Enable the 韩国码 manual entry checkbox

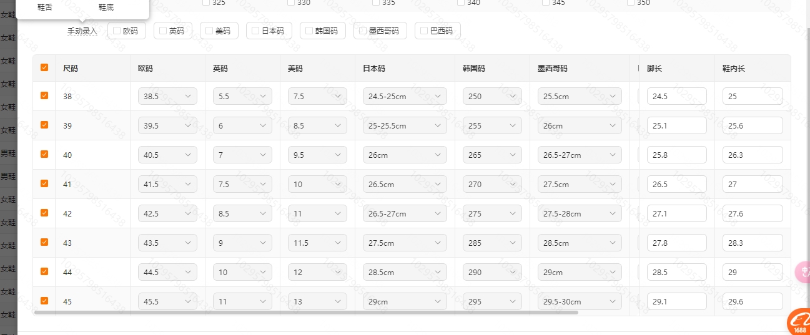[309, 31]
